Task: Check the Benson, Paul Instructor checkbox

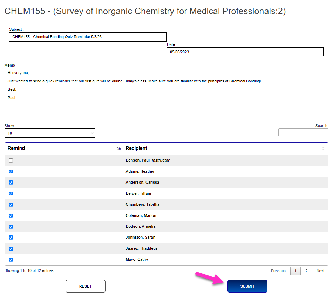Action: [11, 160]
